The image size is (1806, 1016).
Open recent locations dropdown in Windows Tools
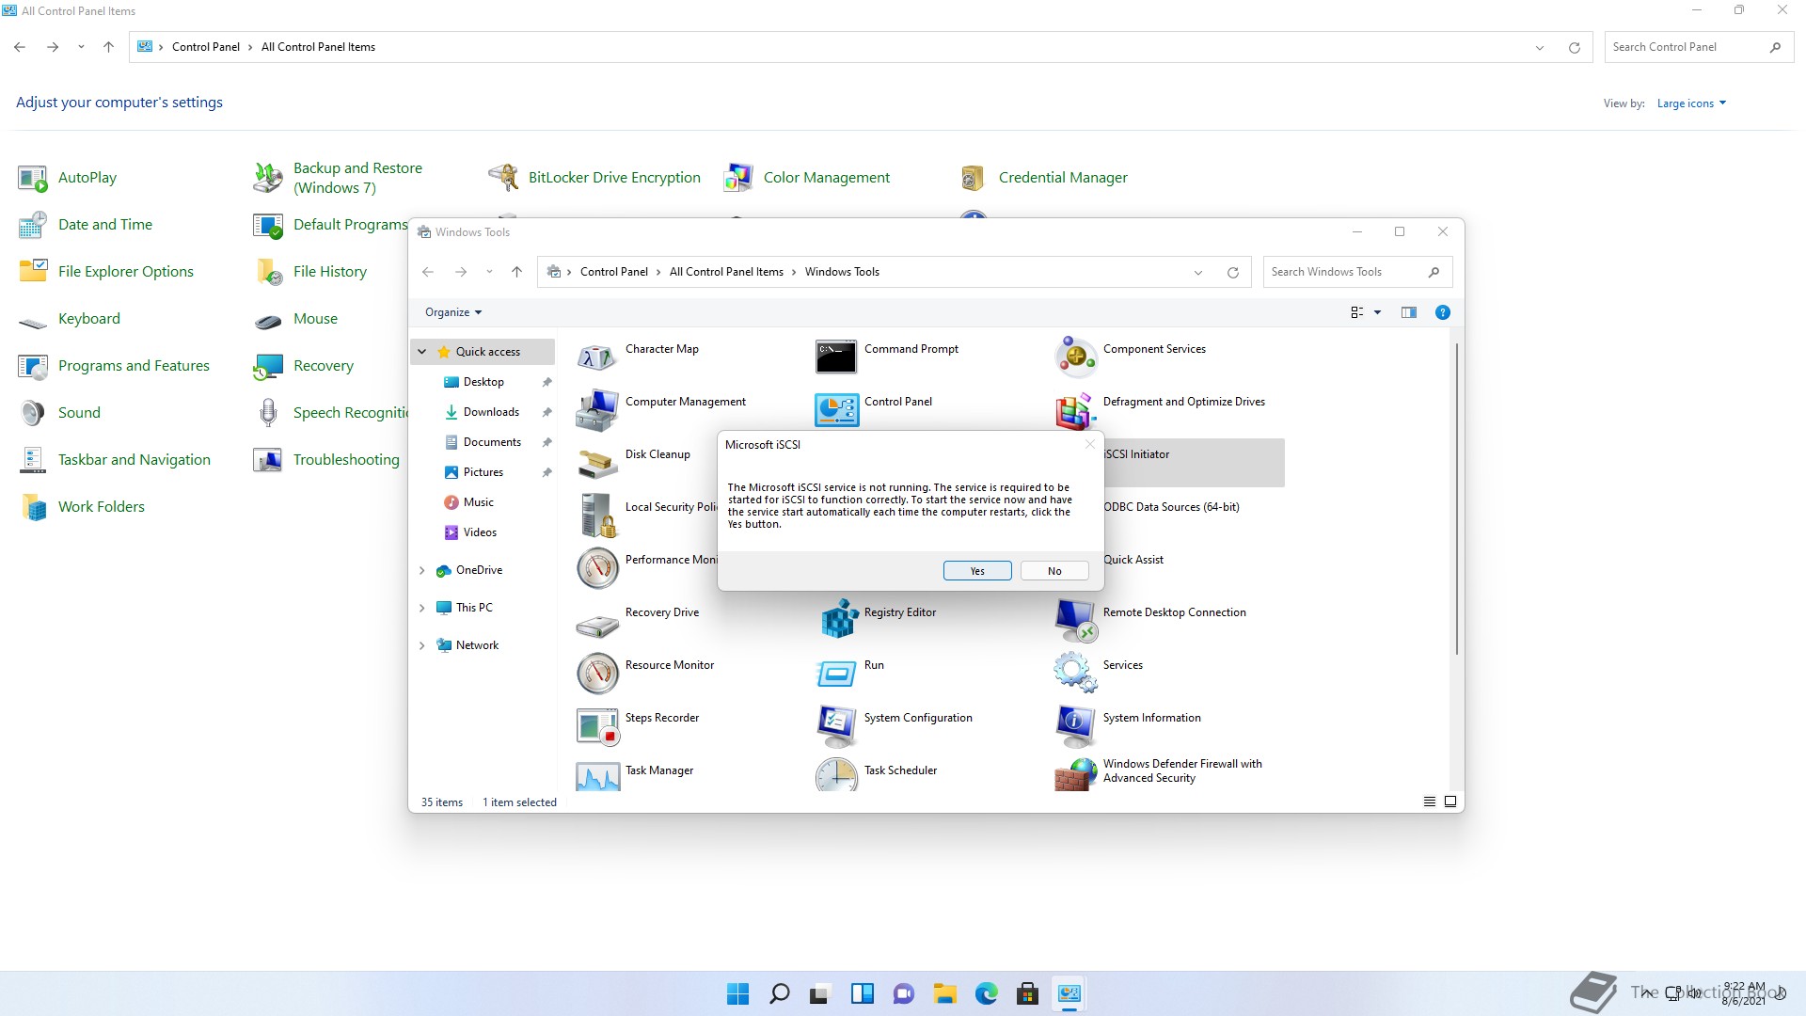[489, 272]
